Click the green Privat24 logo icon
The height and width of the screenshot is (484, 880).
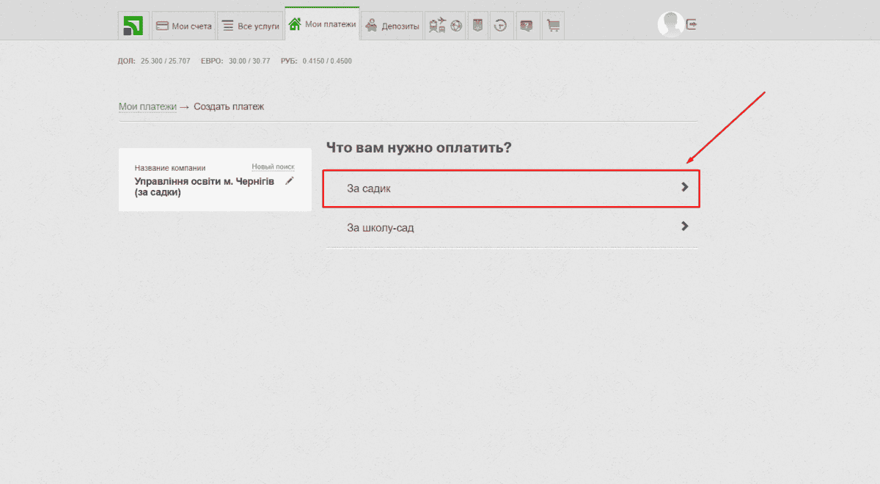coord(133,26)
